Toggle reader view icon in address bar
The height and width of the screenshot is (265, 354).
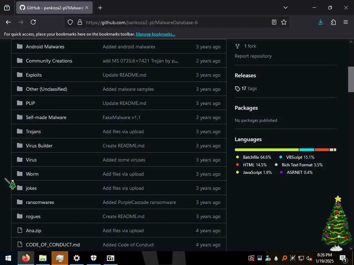(x=274, y=22)
